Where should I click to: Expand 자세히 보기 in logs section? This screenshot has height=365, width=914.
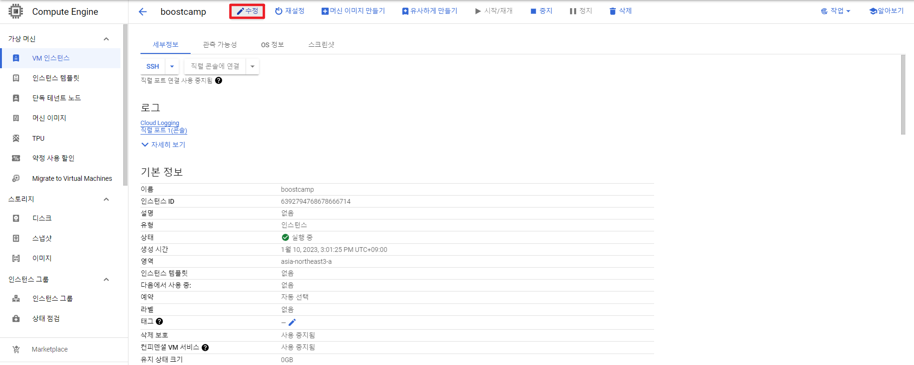point(163,145)
